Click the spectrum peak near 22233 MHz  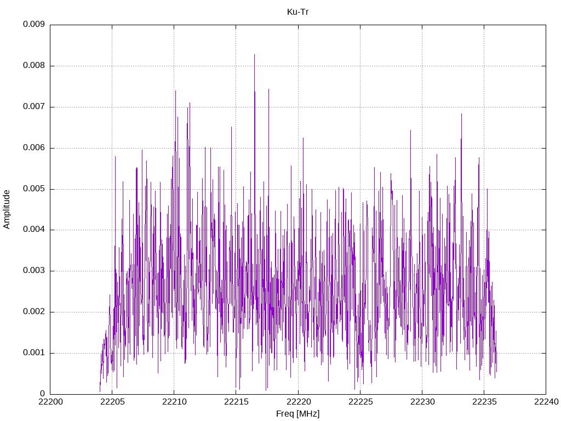[461, 114]
